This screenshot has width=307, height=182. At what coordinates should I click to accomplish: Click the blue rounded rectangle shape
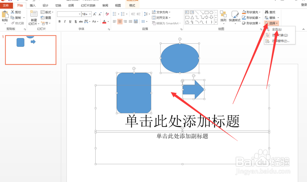(x=134, y=93)
